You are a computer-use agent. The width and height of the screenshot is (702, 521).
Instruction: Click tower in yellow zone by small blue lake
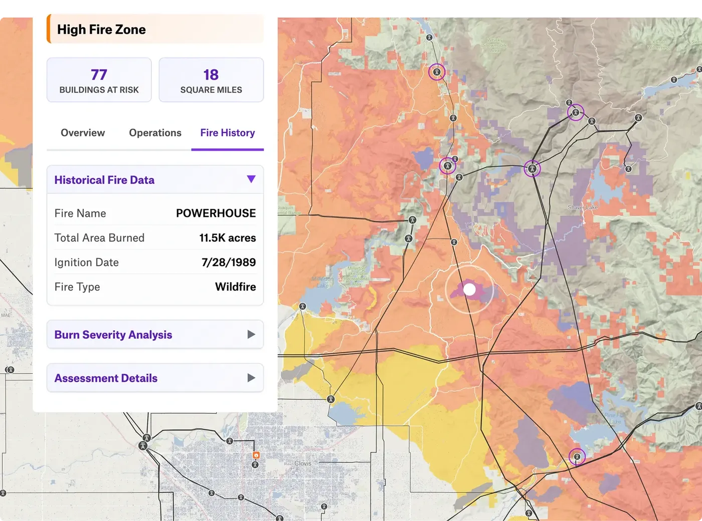pyautogui.click(x=330, y=399)
